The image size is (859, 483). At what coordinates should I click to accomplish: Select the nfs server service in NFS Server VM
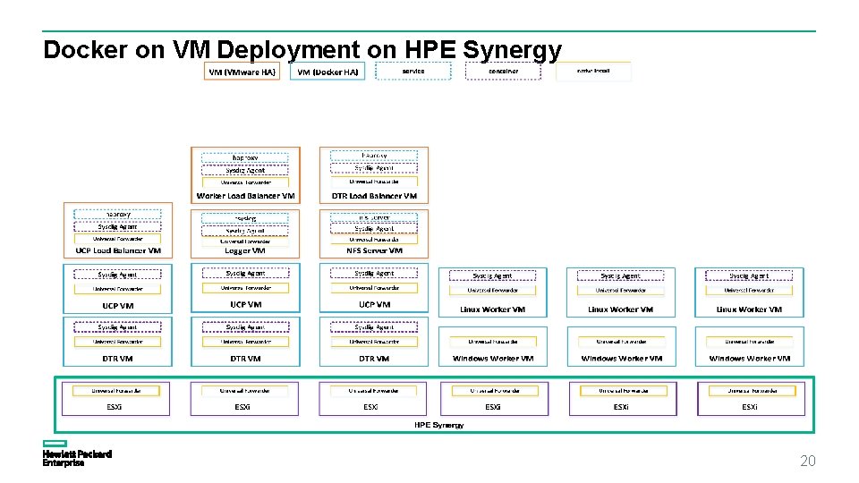(x=374, y=217)
